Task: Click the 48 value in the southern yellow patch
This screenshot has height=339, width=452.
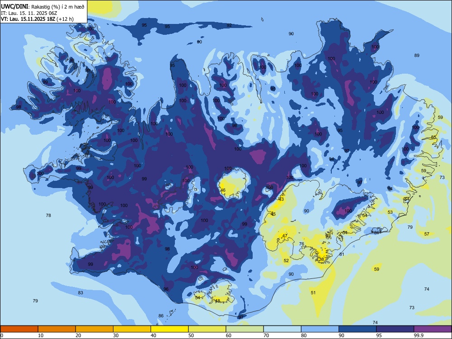Action: pyautogui.click(x=217, y=301)
